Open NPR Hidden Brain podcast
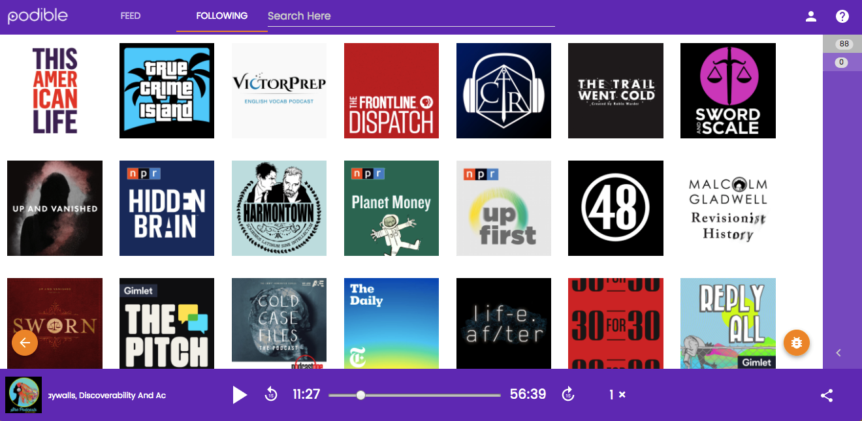This screenshot has width=862, height=421. [x=167, y=208]
